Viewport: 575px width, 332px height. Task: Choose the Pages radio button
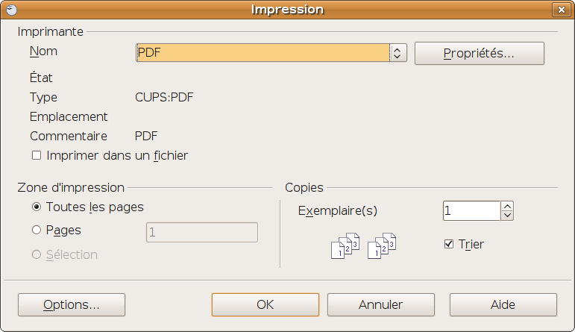point(37,231)
